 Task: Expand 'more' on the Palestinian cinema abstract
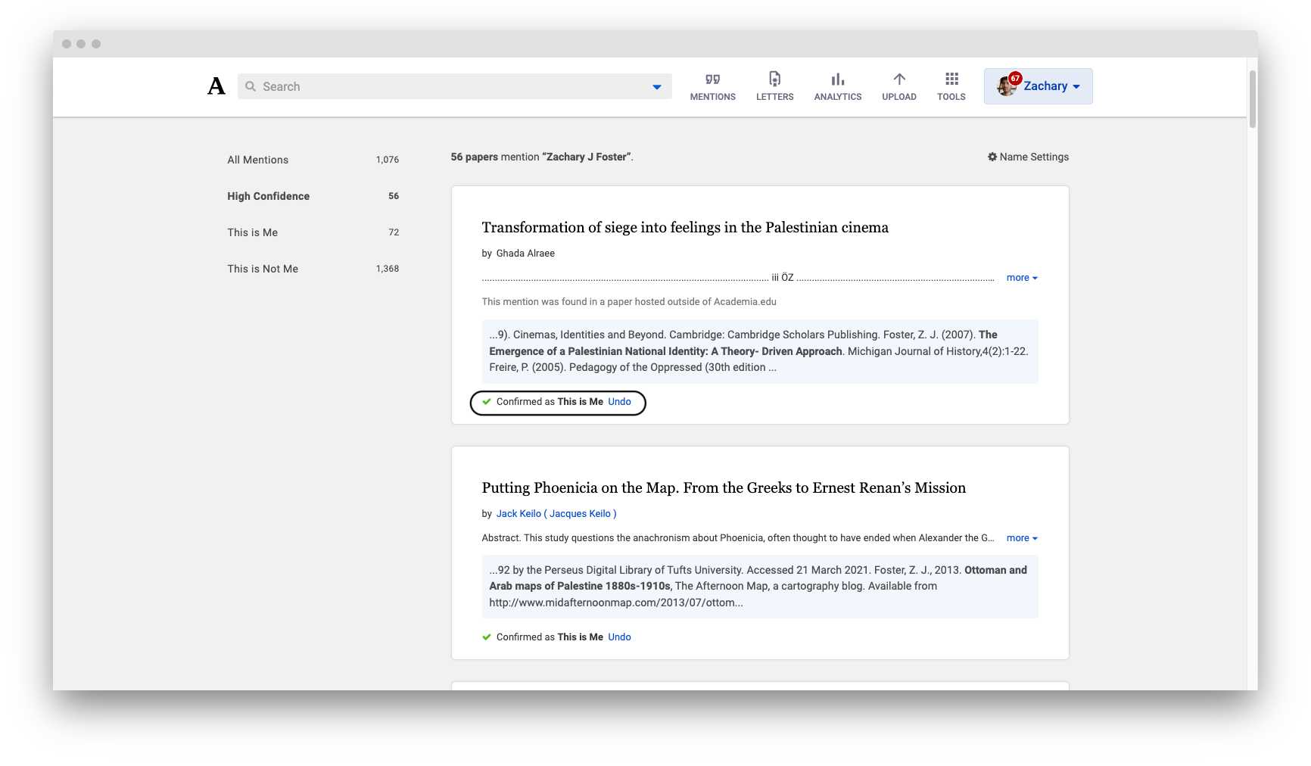pyautogui.click(x=1022, y=278)
